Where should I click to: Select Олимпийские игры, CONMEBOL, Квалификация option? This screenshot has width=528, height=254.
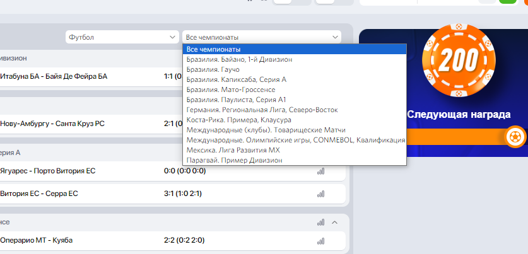[x=295, y=141]
